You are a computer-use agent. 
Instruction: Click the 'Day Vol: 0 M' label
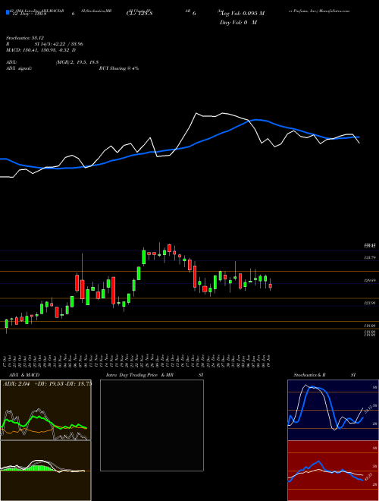pos(238,23)
